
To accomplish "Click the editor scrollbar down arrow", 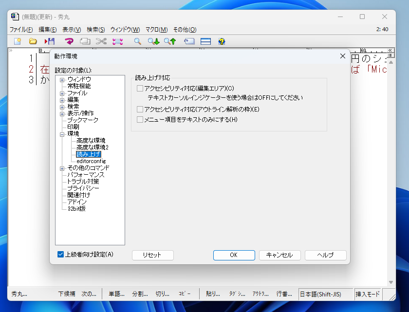I will tap(390, 282).
